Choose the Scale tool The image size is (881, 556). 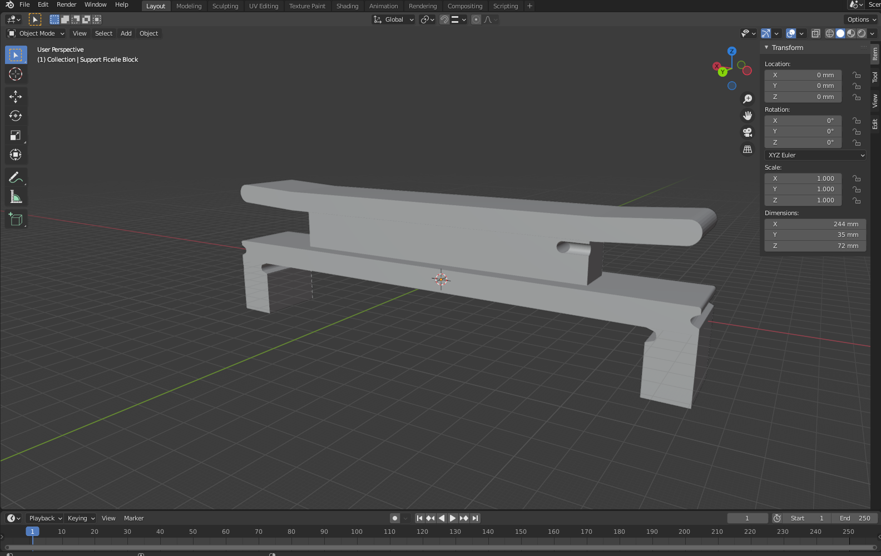(x=16, y=136)
